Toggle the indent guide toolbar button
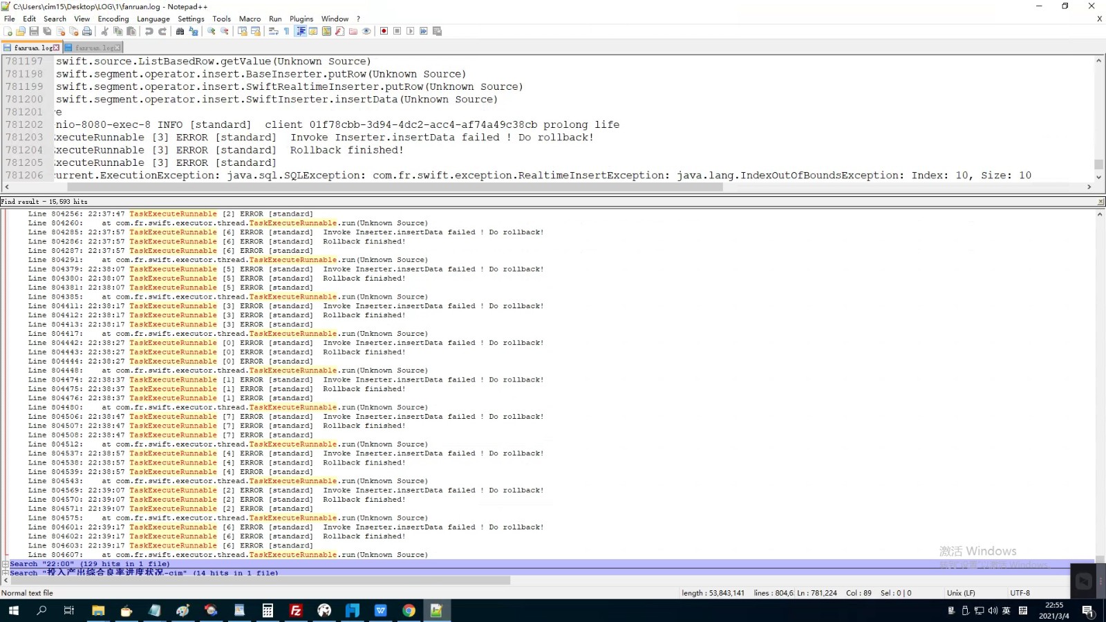This screenshot has width=1106, height=622. pos(301,31)
